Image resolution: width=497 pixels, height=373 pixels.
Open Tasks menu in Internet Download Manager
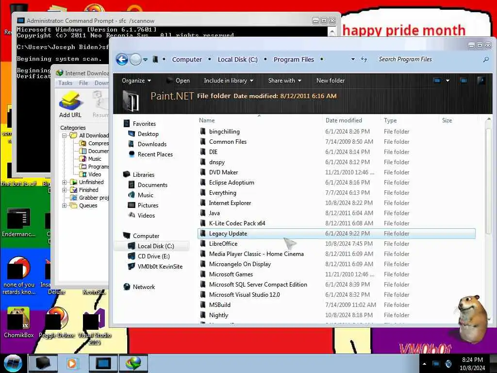pos(66,83)
